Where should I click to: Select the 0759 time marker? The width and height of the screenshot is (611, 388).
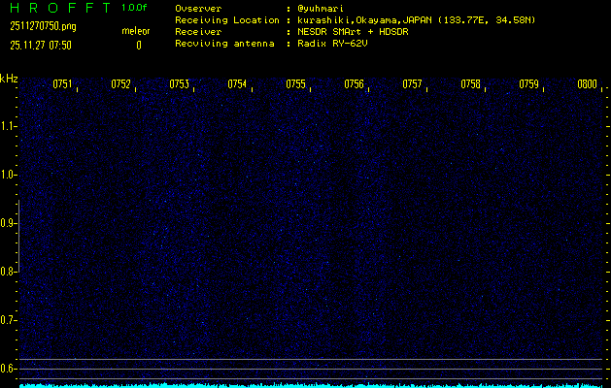[x=528, y=84]
